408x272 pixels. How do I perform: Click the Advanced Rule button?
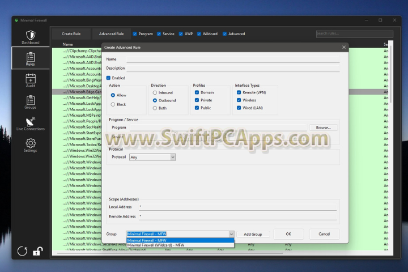[x=112, y=34]
